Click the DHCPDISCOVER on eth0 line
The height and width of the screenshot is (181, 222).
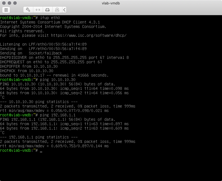coord(64,57)
